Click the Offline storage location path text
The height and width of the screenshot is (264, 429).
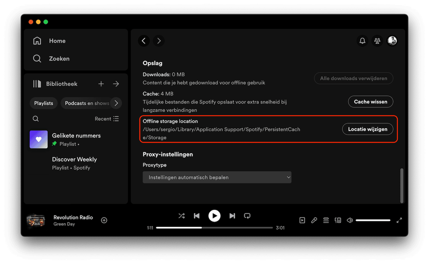[222, 133]
